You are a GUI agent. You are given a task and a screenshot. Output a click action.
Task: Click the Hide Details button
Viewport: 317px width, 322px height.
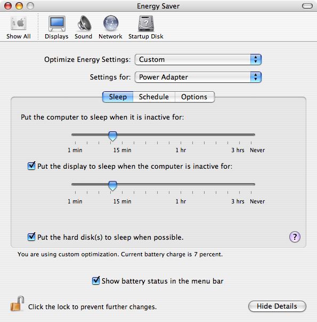[x=277, y=306]
